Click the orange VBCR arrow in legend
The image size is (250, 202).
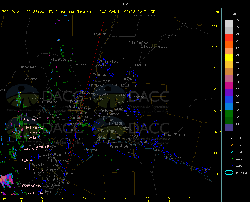point(229,145)
